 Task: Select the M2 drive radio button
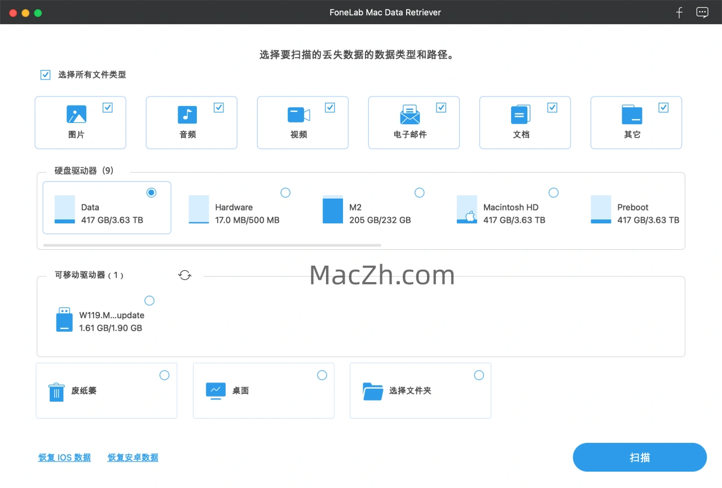tap(419, 193)
